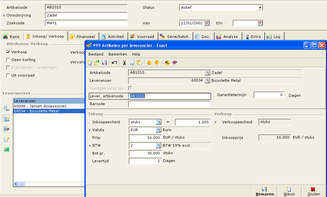Open the t/m date calendar picker
The width and height of the screenshot is (327, 197).
click(260, 23)
